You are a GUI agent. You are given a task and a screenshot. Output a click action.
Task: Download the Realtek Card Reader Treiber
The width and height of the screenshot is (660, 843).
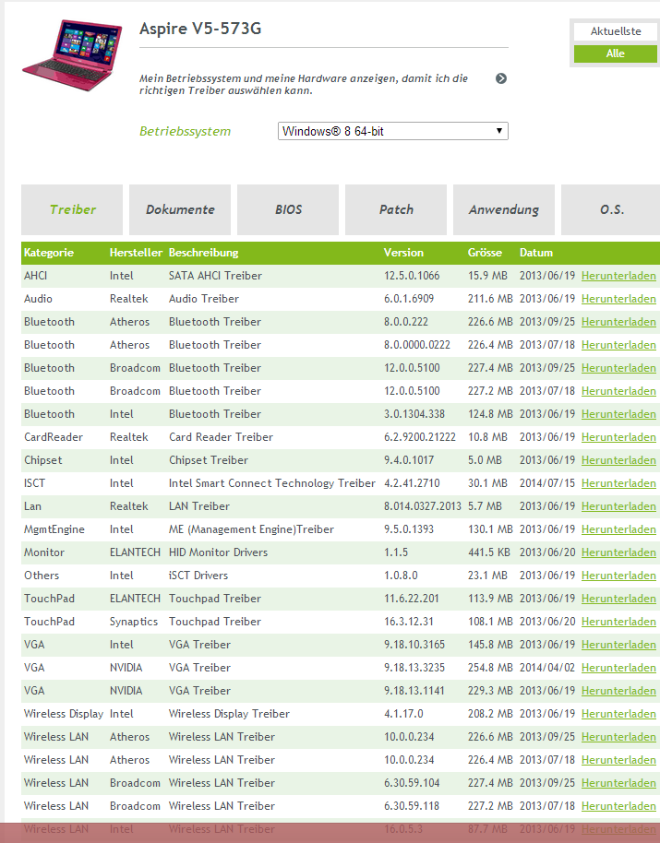[x=618, y=437]
